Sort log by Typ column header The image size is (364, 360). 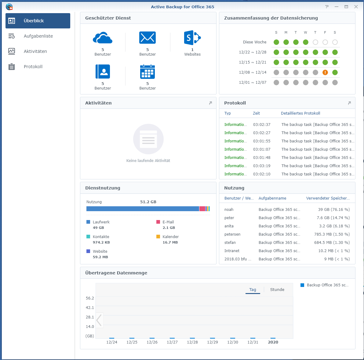coord(227,113)
